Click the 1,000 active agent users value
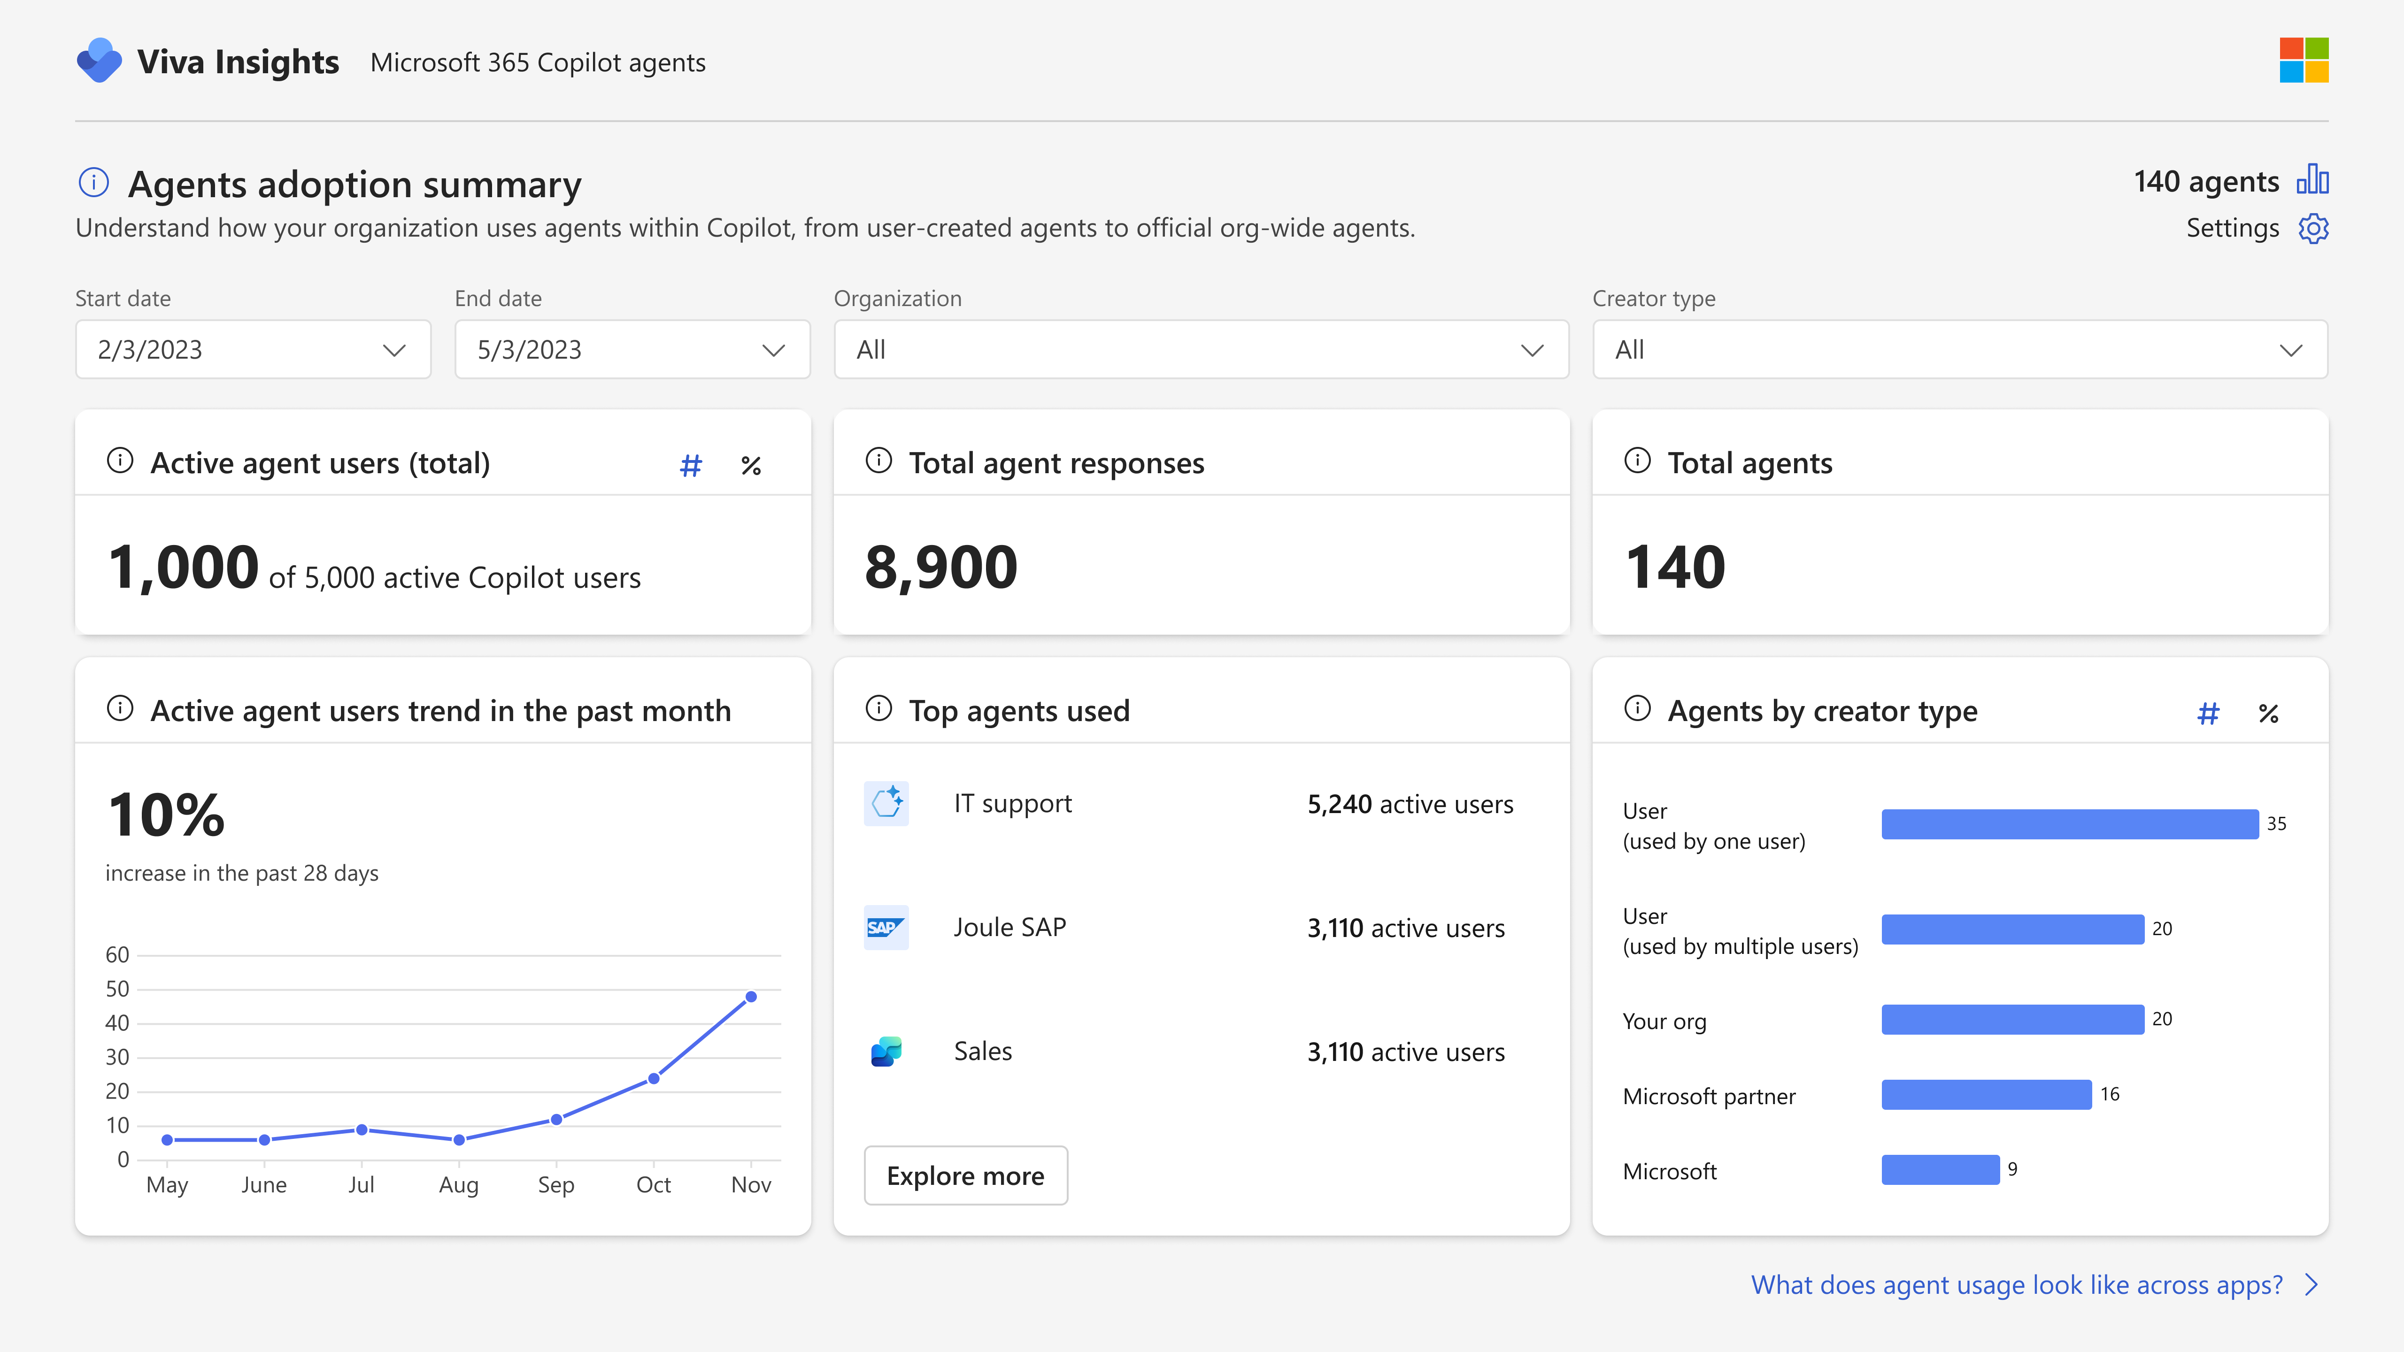The width and height of the screenshot is (2404, 1352). point(184,567)
